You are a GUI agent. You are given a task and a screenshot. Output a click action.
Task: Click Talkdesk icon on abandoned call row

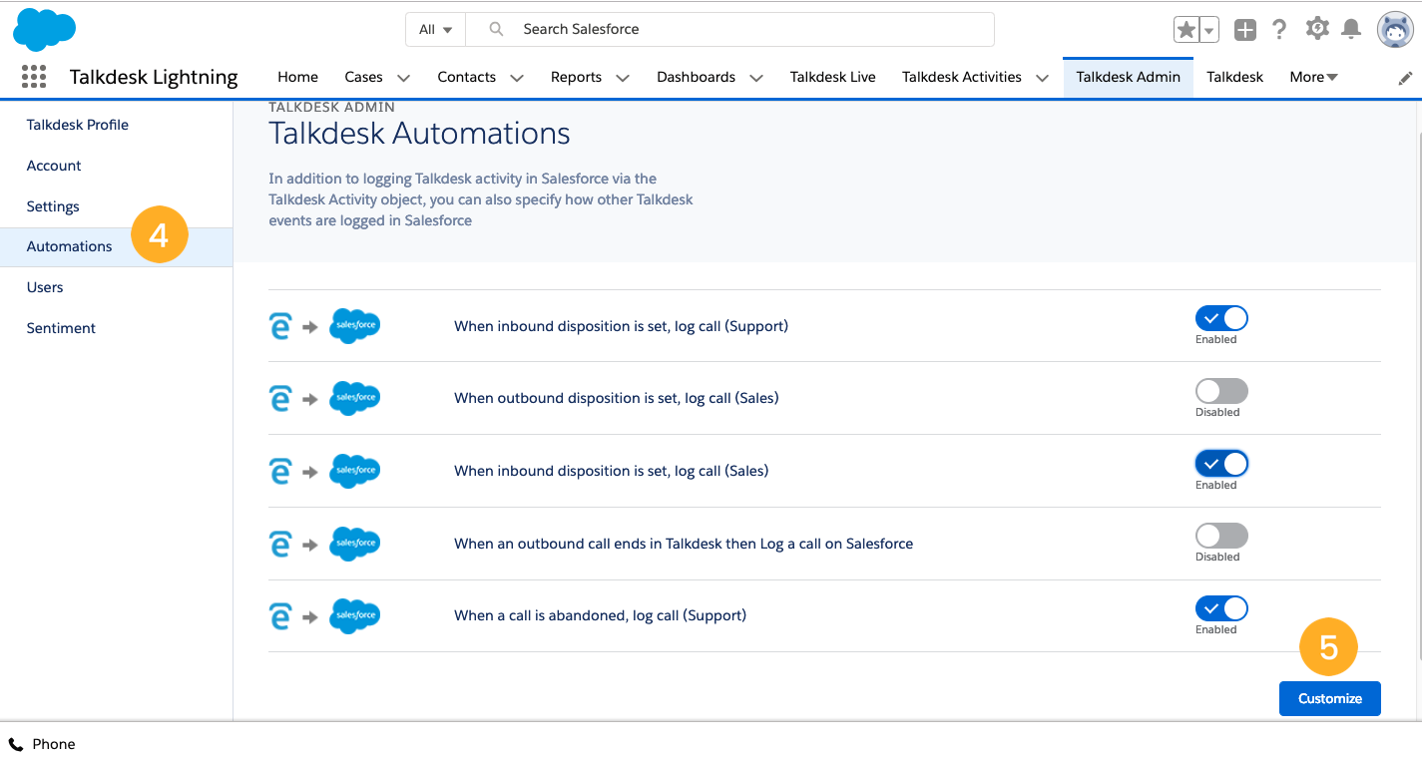[x=280, y=615]
